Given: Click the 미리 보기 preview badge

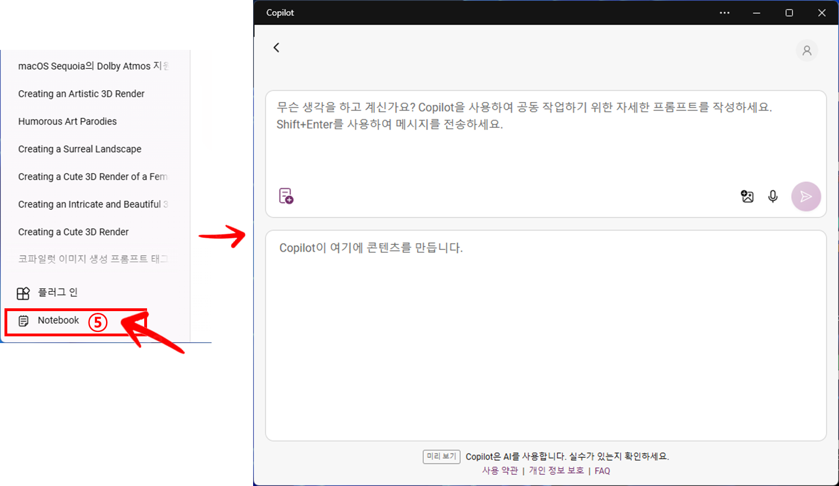Looking at the screenshot, I should [x=442, y=457].
